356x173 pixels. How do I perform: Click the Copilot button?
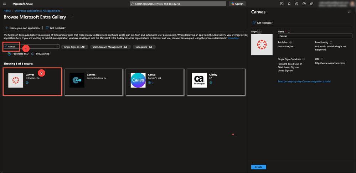pyautogui.click(x=238, y=4)
